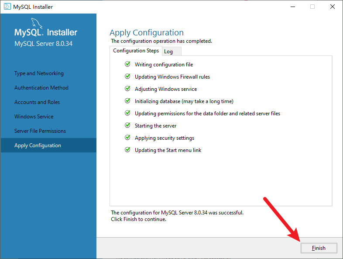
Task: Click 'MySQL Server 8.0.34' sidebar subtitle
Action: (x=43, y=44)
